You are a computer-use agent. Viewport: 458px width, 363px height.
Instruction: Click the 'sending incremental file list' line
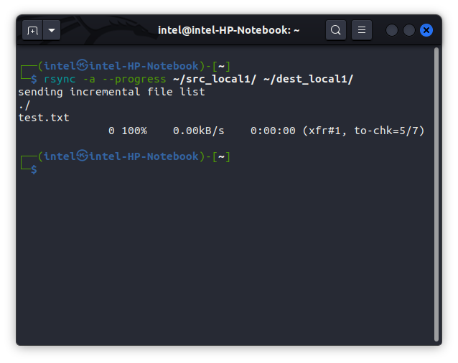click(111, 92)
